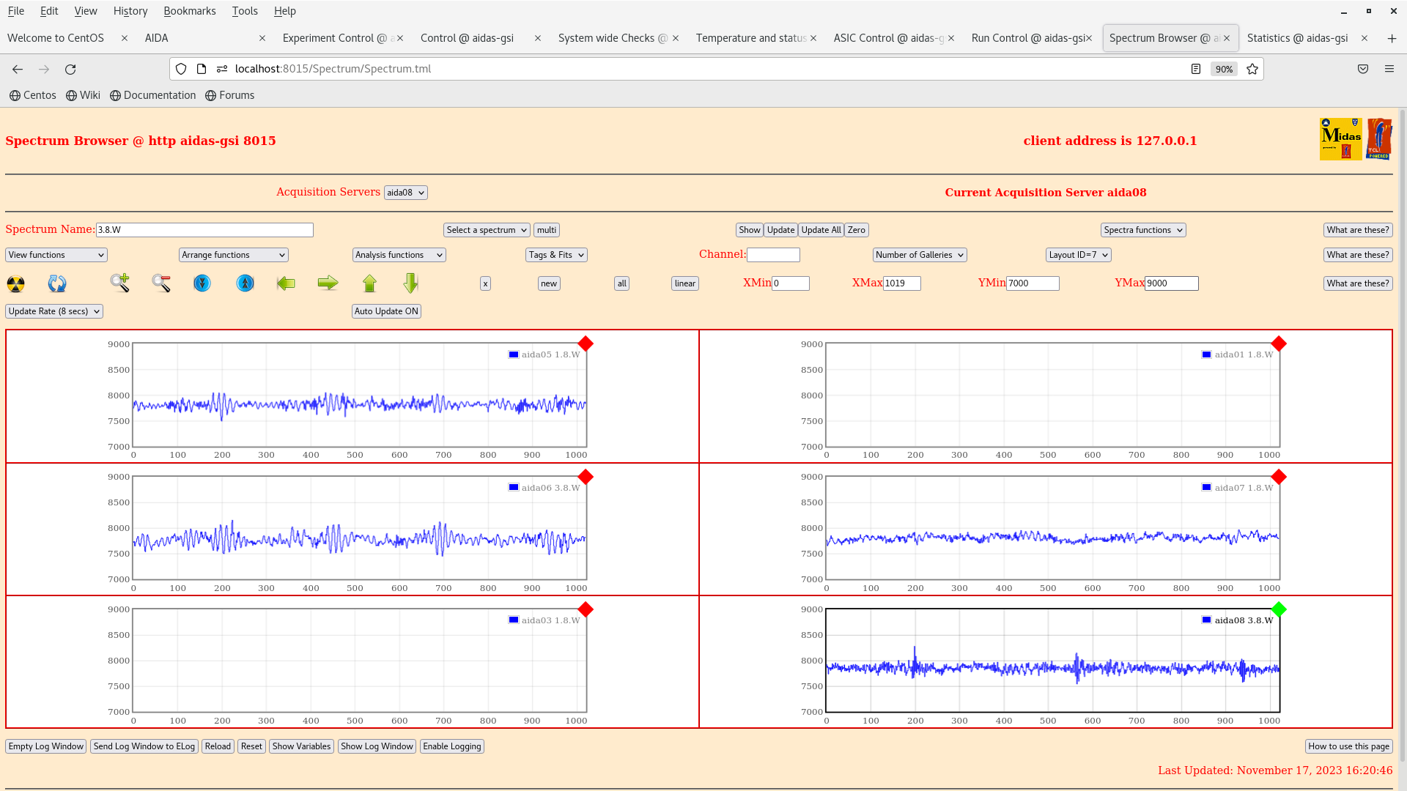Open the Bookmarks menu
Image resolution: width=1407 pixels, height=791 pixels.
(189, 11)
